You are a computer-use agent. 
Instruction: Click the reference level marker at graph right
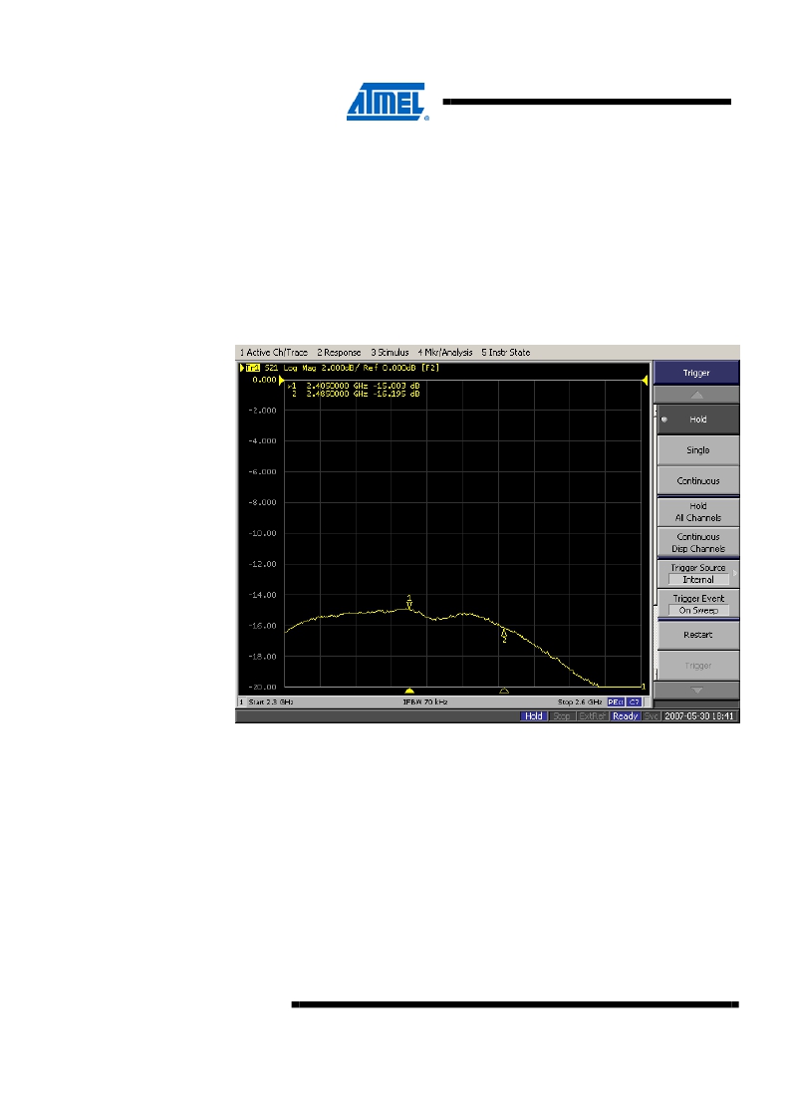(645, 381)
